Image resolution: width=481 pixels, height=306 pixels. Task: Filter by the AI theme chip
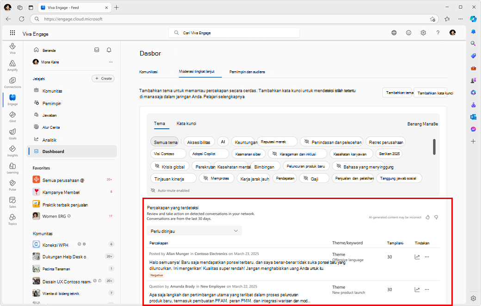[x=223, y=142]
